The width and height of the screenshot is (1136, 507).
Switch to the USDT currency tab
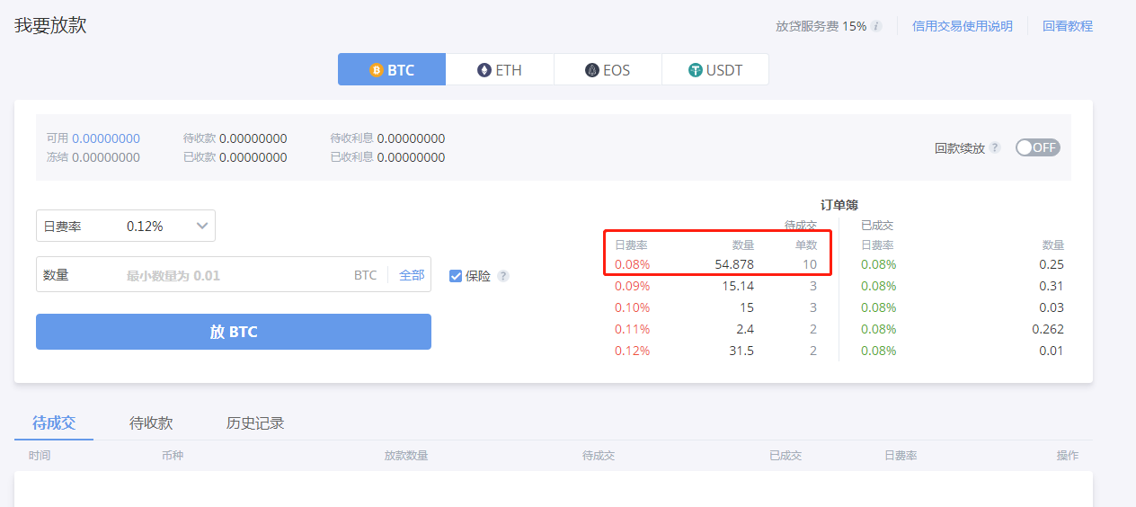coord(715,69)
